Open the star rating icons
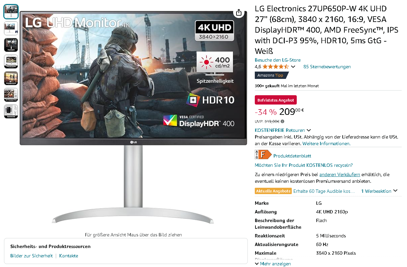 coord(276,67)
